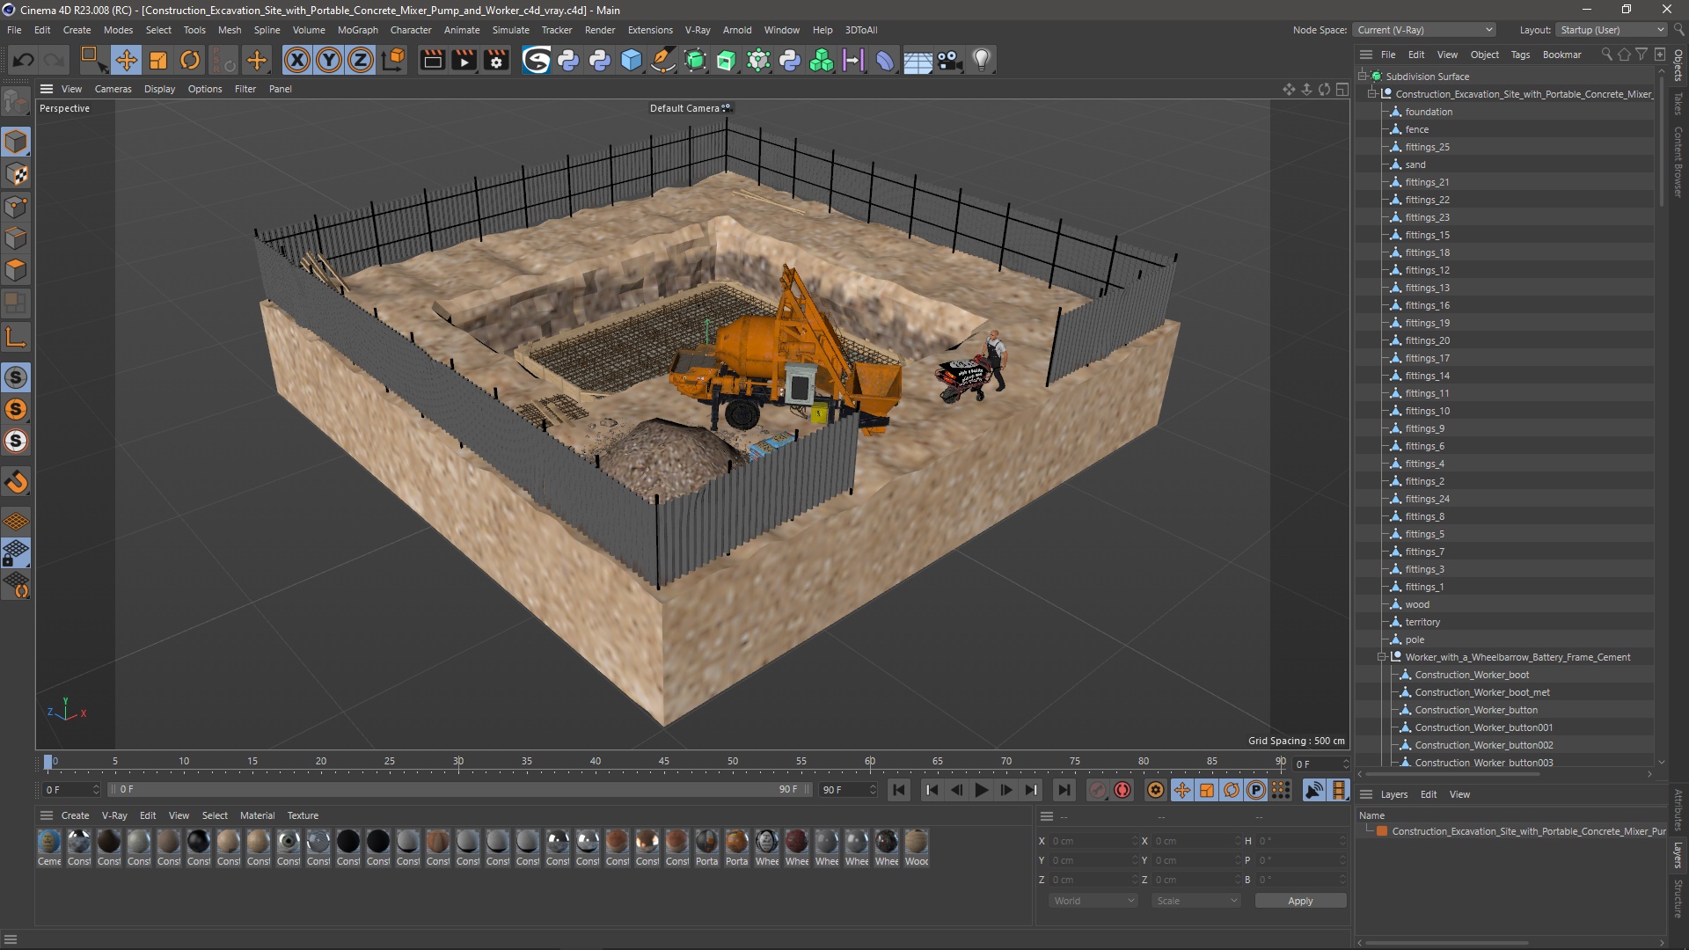The width and height of the screenshot is (1689, 950).
Task: Open Edit Render Settings icon
Action: [496, 60]
